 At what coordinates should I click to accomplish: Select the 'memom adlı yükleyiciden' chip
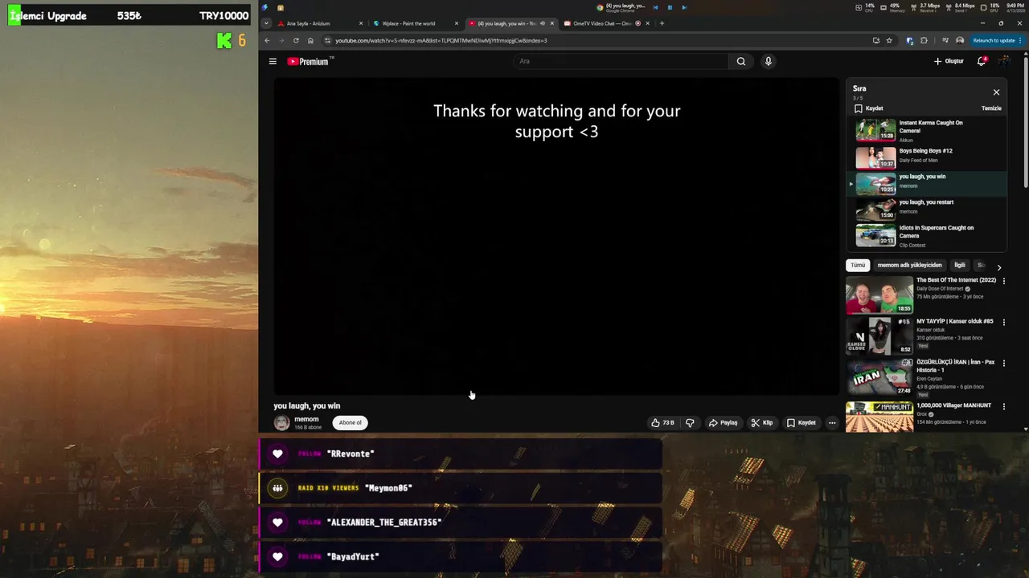tap(909, 265)
